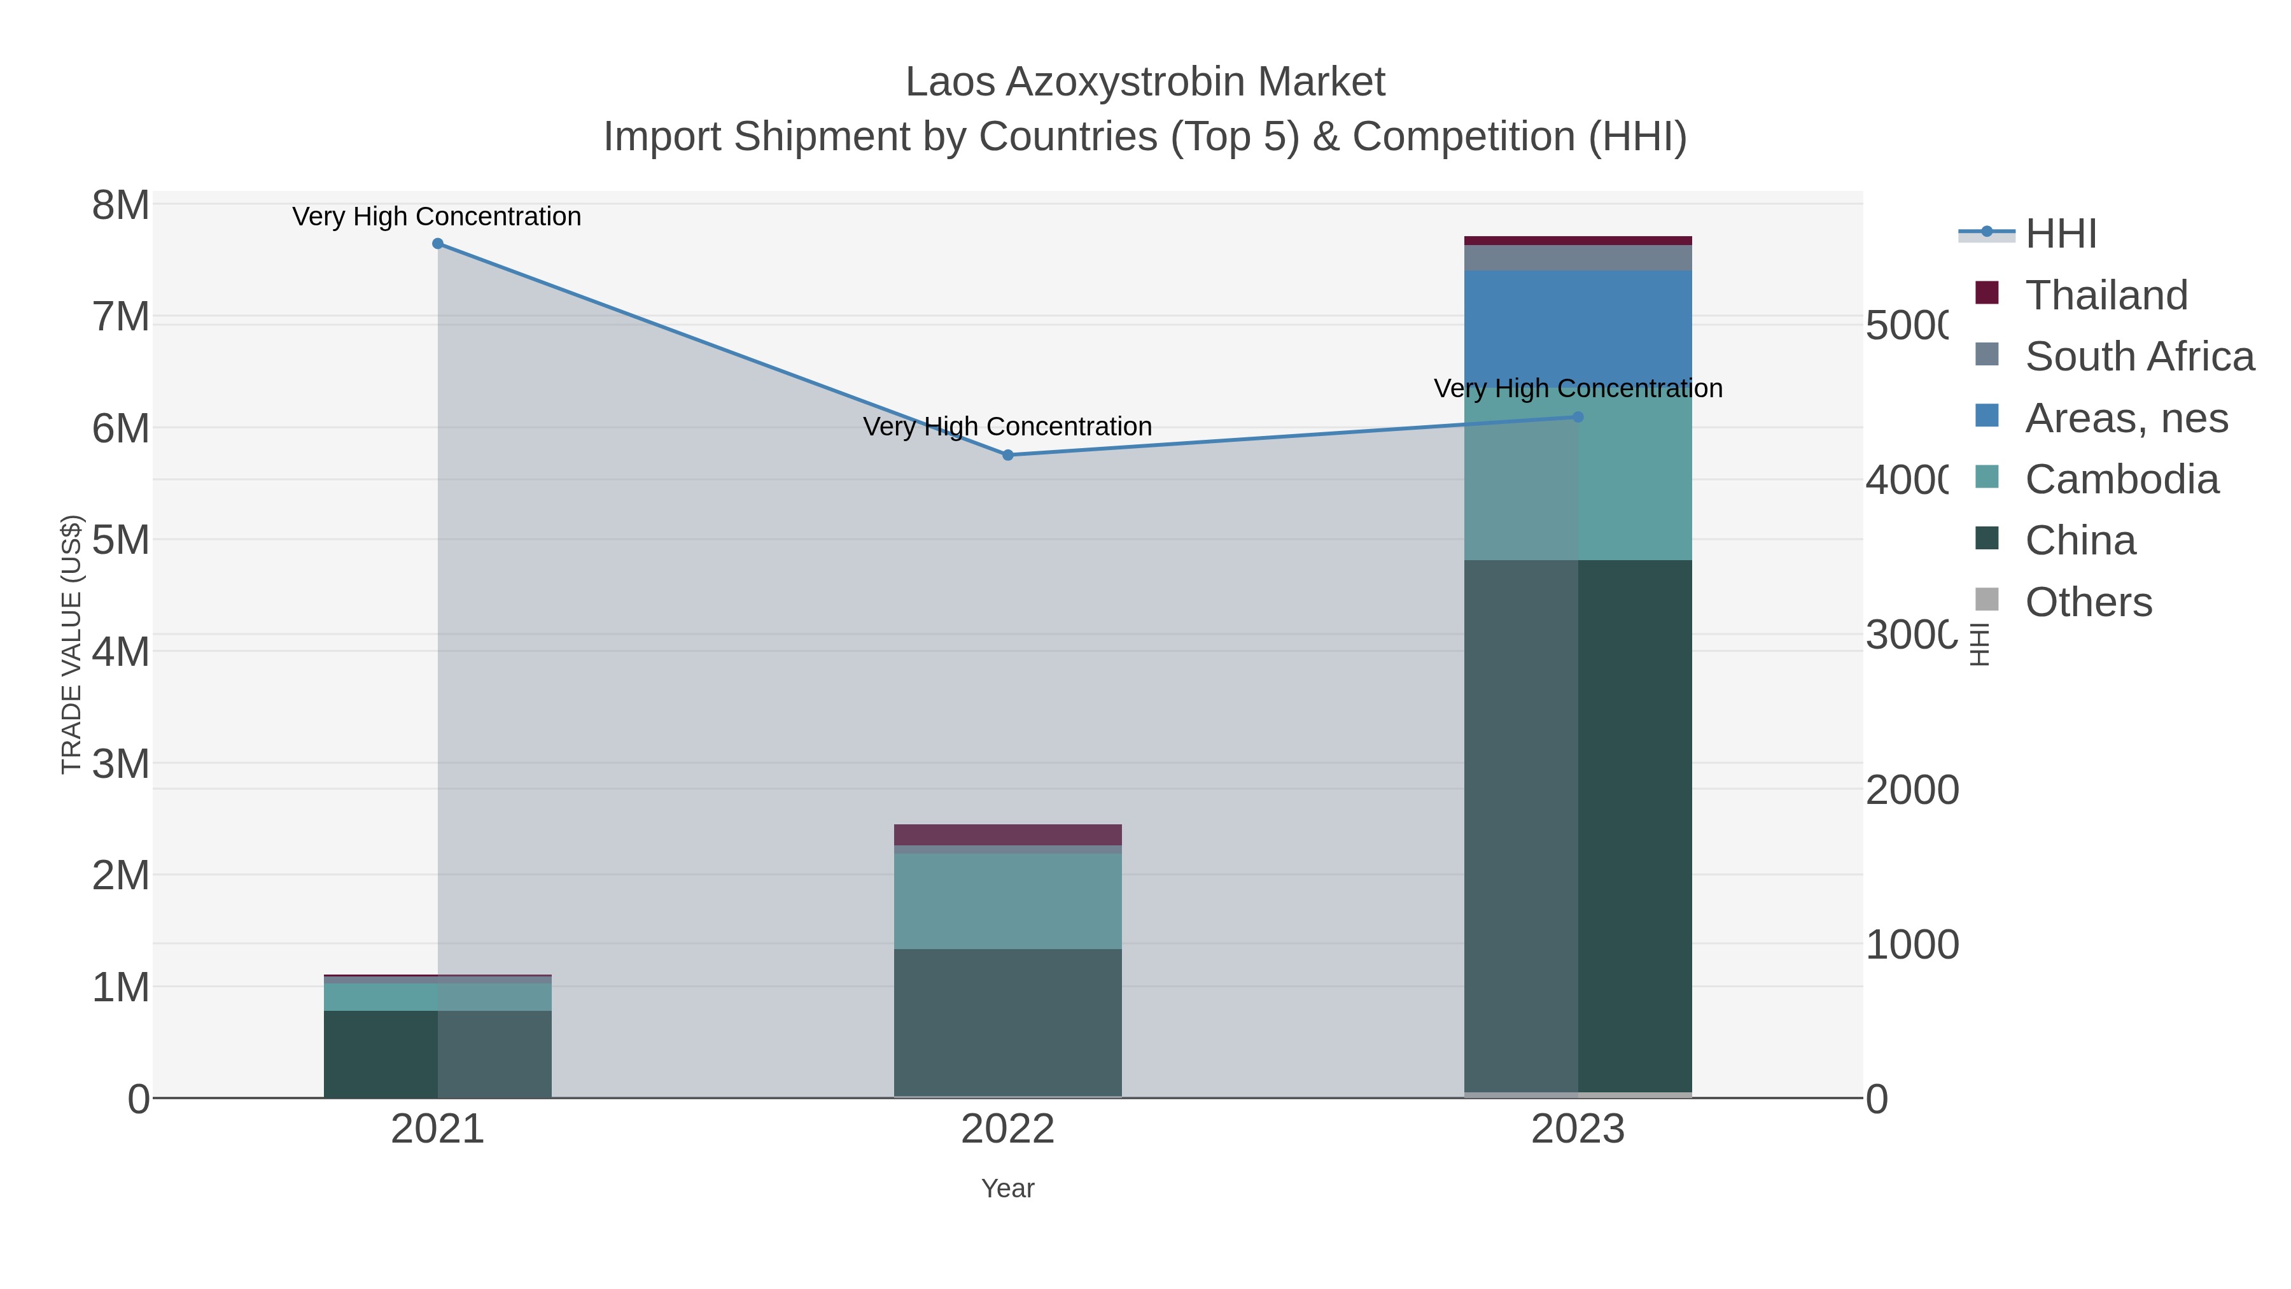Click the China segment of 2023 bar
This screenshot has height=1289, width=2291.
(1578, 826)
